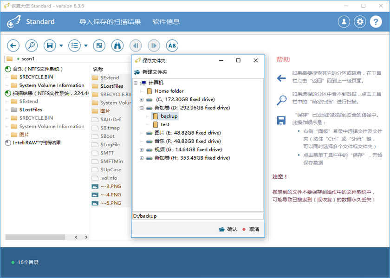Expand the C: drive tree node

point(142,99)
